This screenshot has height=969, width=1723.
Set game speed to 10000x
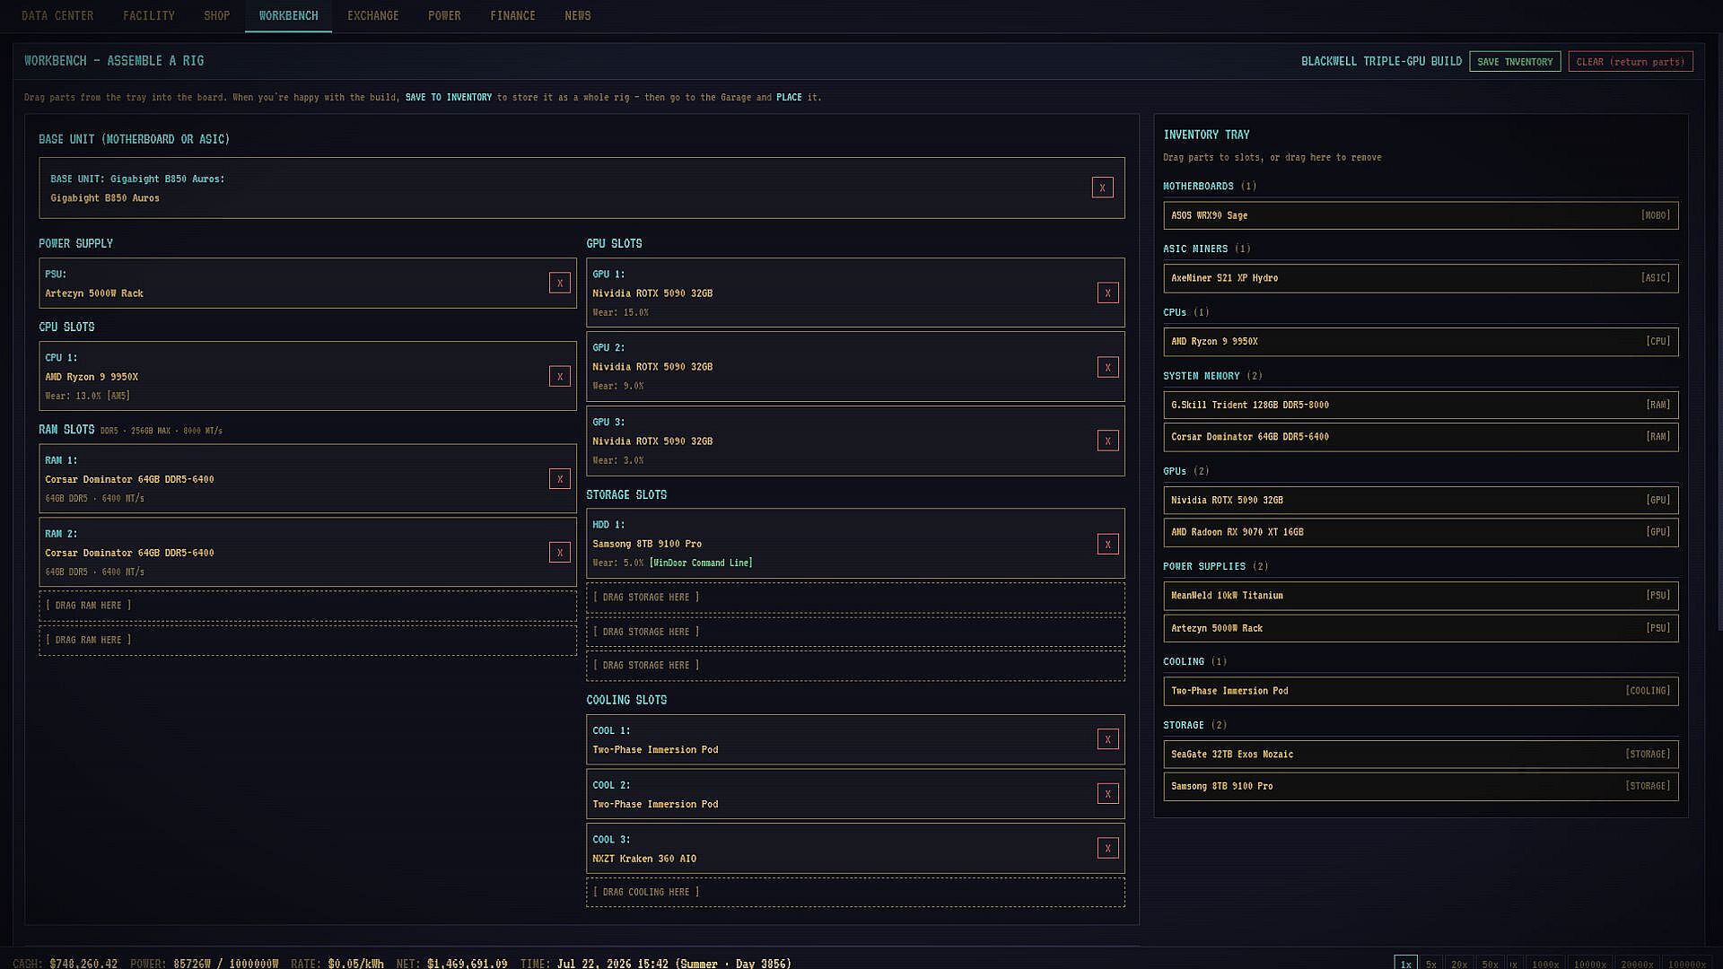click(x=1590, y=964)
